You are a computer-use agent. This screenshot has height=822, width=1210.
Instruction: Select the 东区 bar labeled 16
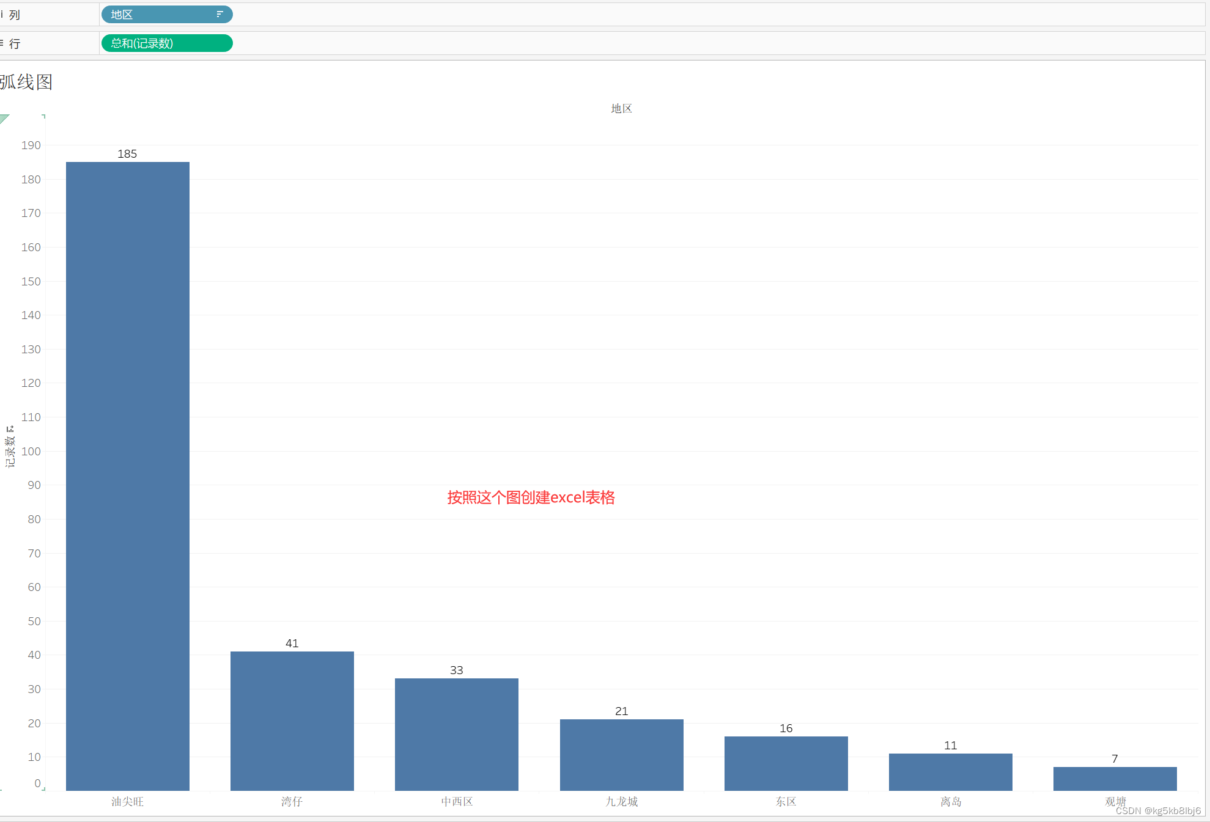click(x=786, y=763)
